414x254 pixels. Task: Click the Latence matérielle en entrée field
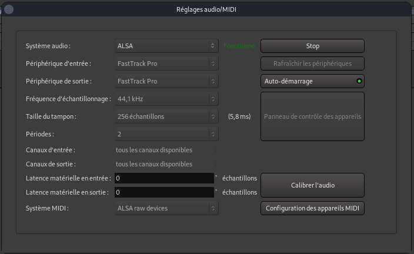coord(164,178)
